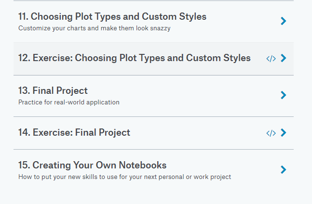The image size is (312, 204).
Task: Select the Exercise: Final Project title
Action: pos(81,133)
